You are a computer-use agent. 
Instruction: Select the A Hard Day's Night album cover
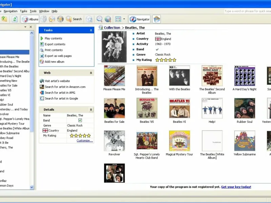coord(245,75)
